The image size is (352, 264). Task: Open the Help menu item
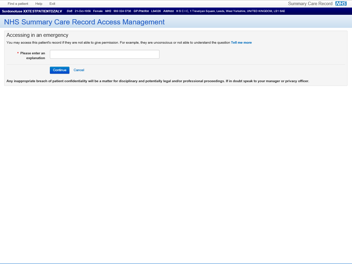38,3
